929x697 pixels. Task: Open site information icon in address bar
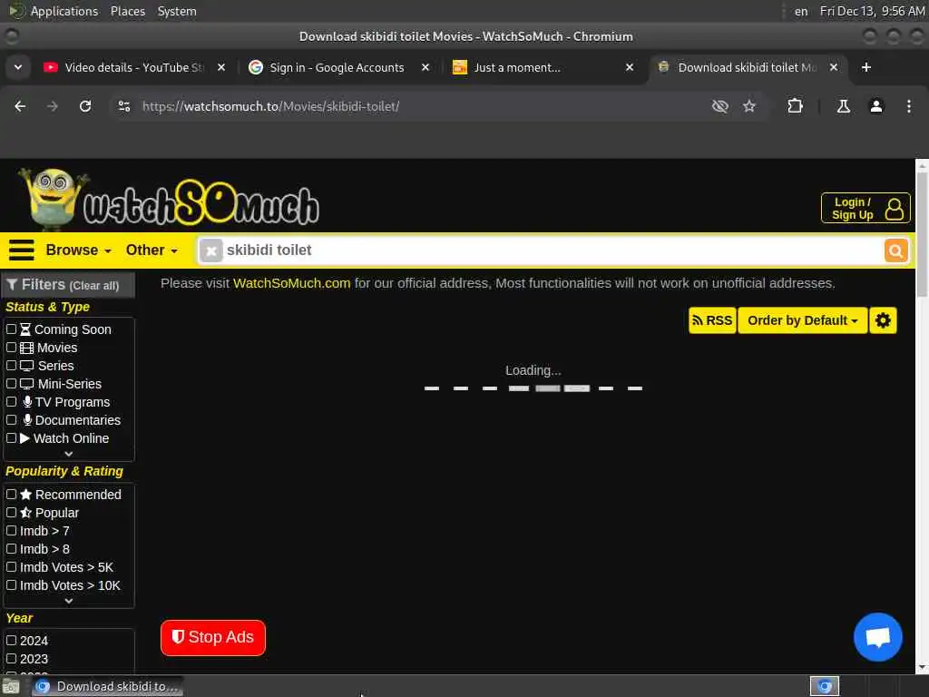click(x=123, y=106)
